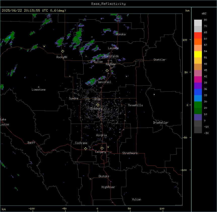Select the yellow diamond marker below Cochrane
This screenshot has height=212, width=217.
[x=86, y=149]
